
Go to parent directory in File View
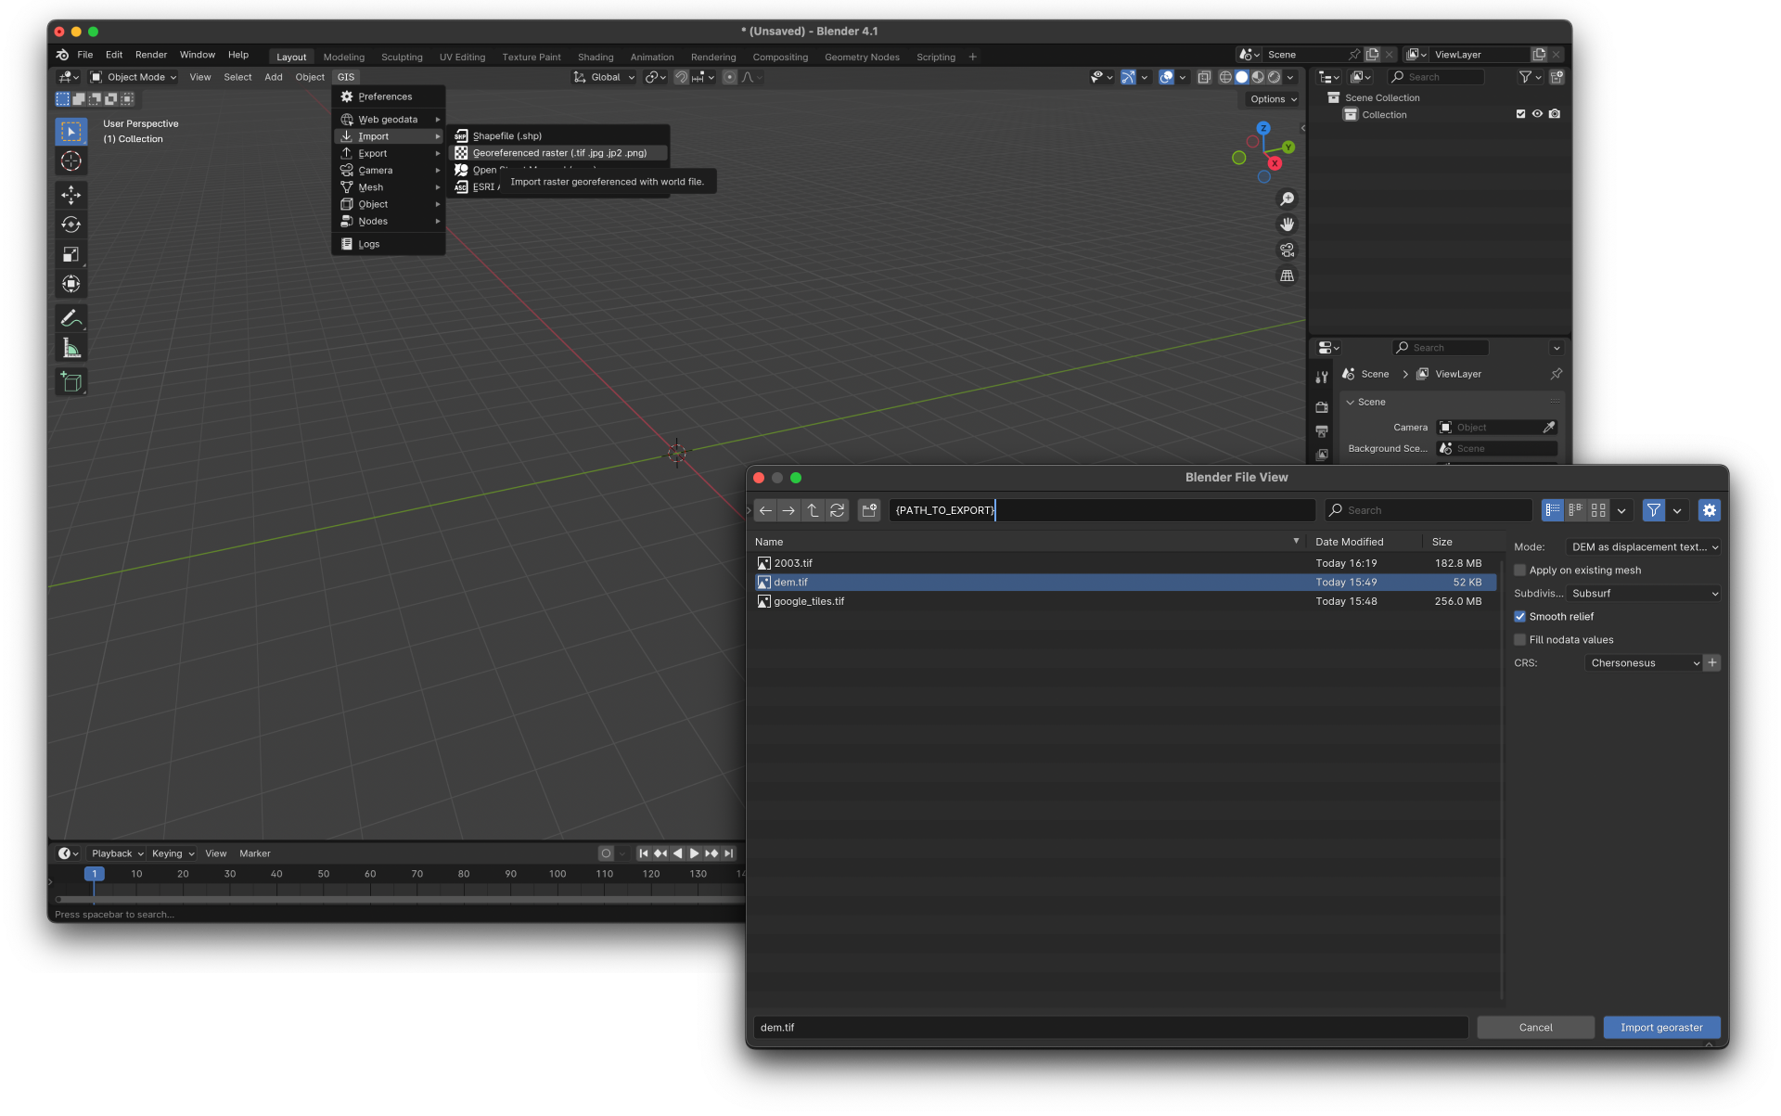(x=813, y=510)
